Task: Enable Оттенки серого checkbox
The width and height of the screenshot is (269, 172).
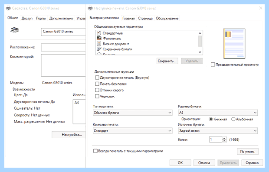Action: [x=97, y=90]
